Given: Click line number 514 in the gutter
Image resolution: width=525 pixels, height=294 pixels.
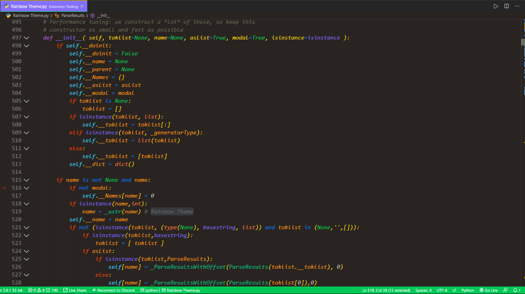Looking at the screenshot, I should (x=17, y=172).
